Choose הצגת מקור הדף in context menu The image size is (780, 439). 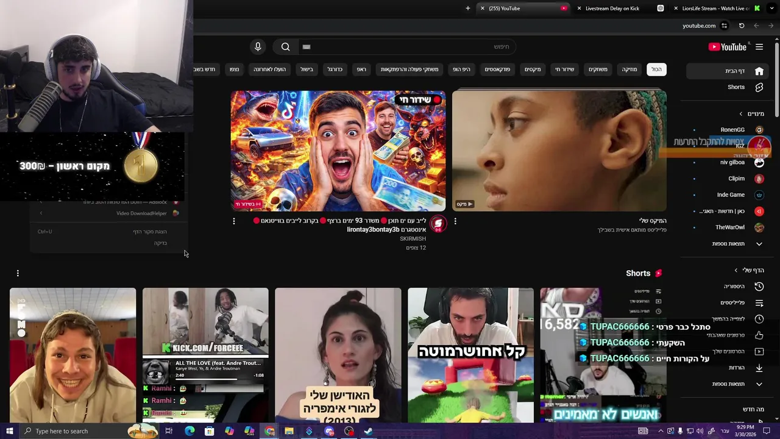108,232
